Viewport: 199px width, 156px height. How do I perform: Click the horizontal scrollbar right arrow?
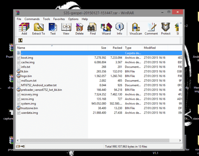tap(180, 140)
